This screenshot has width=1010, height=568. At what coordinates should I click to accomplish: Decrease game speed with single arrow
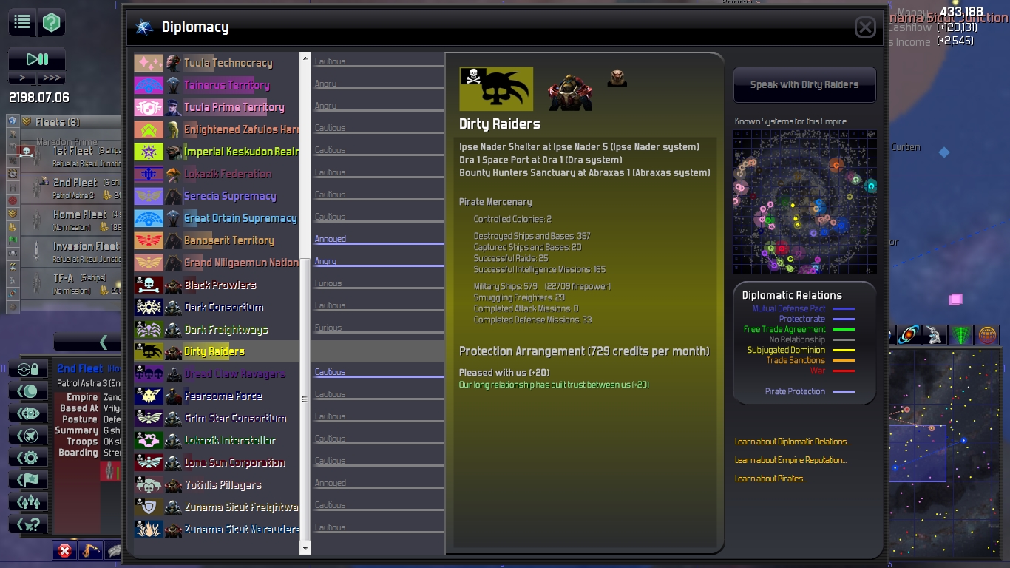pos(22,78)
